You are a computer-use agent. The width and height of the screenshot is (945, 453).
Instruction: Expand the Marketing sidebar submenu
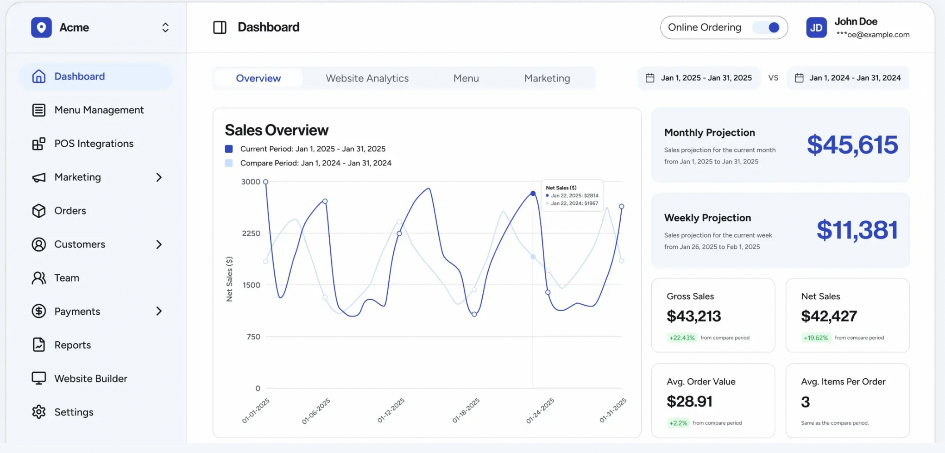(x=159, y=177)
